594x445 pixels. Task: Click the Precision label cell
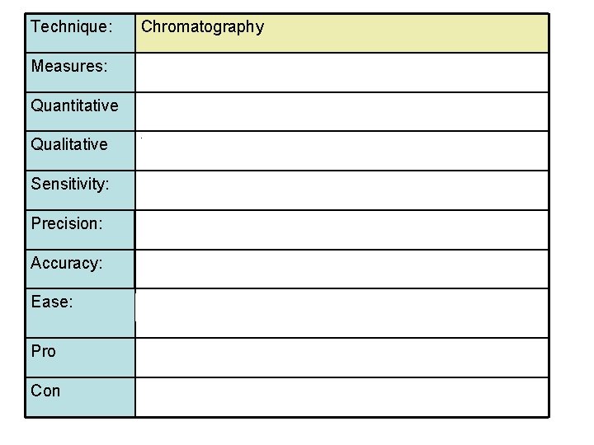click(x=80, y=230)
